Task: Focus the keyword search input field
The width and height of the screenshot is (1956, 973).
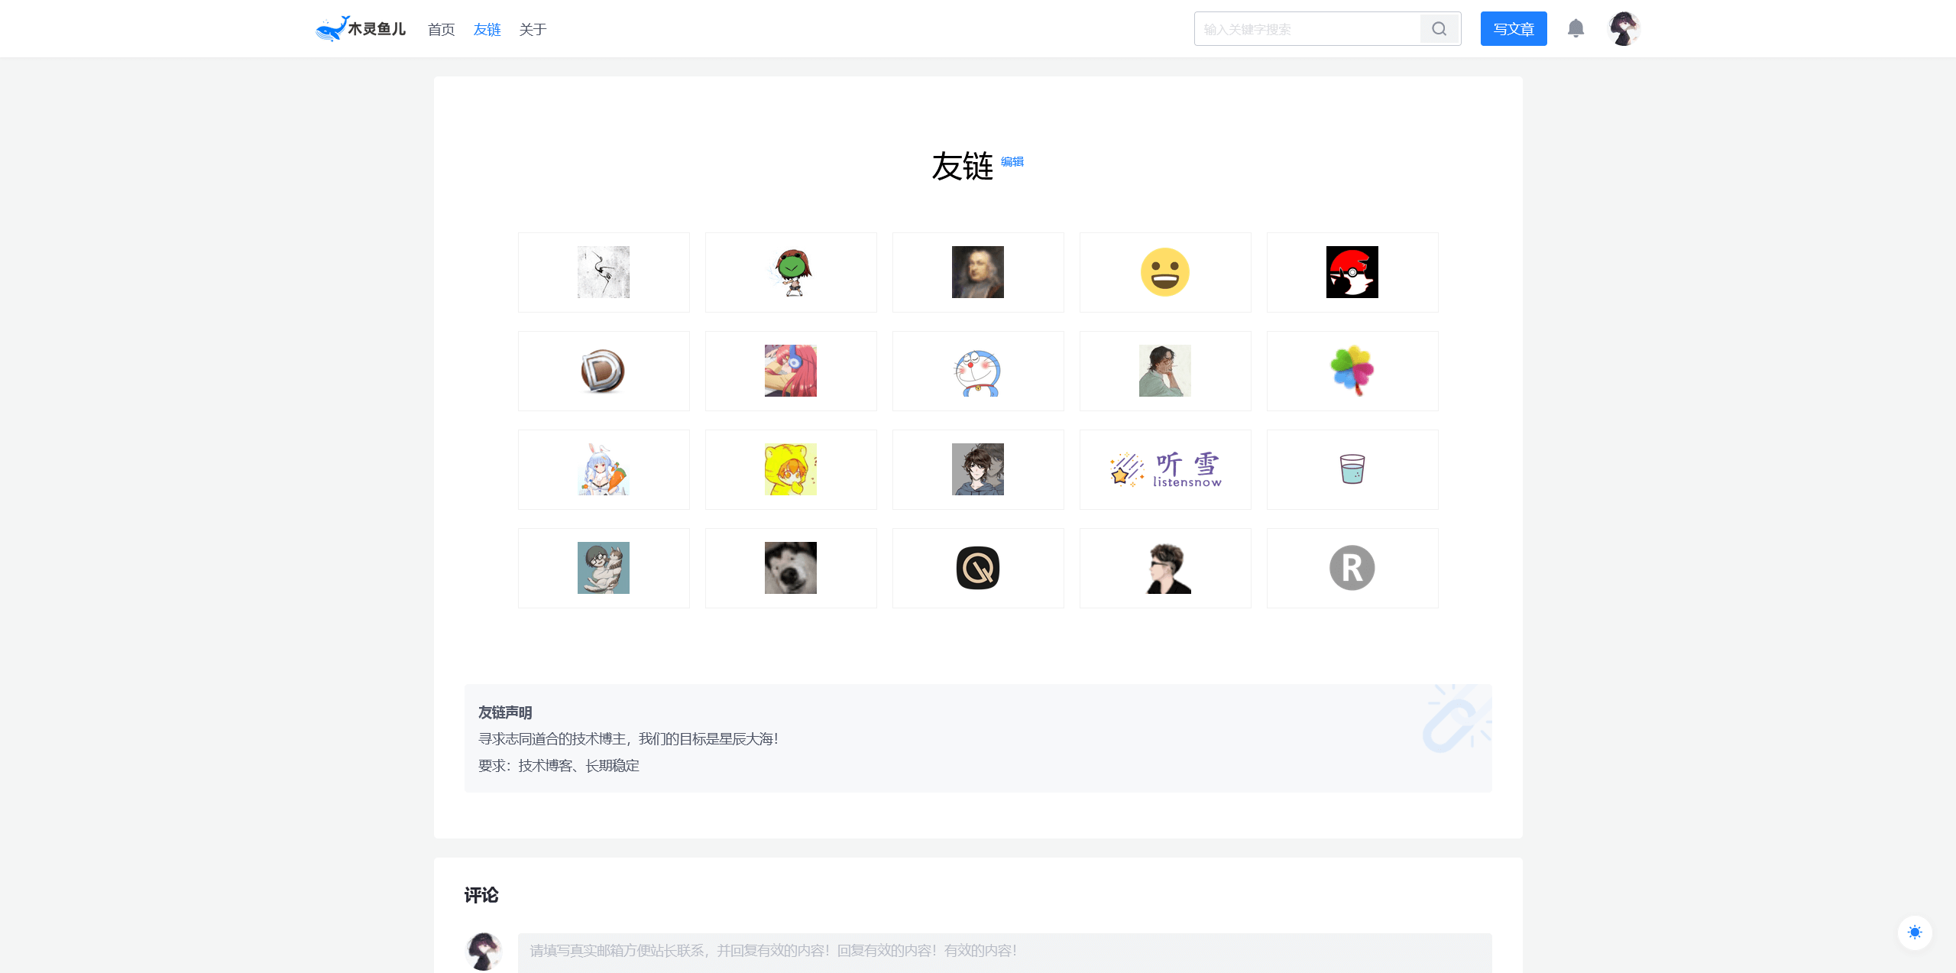Action: pyautogui.click(x=1307, y=29)
